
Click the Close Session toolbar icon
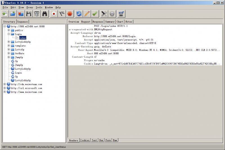click(x=21, y=14)
